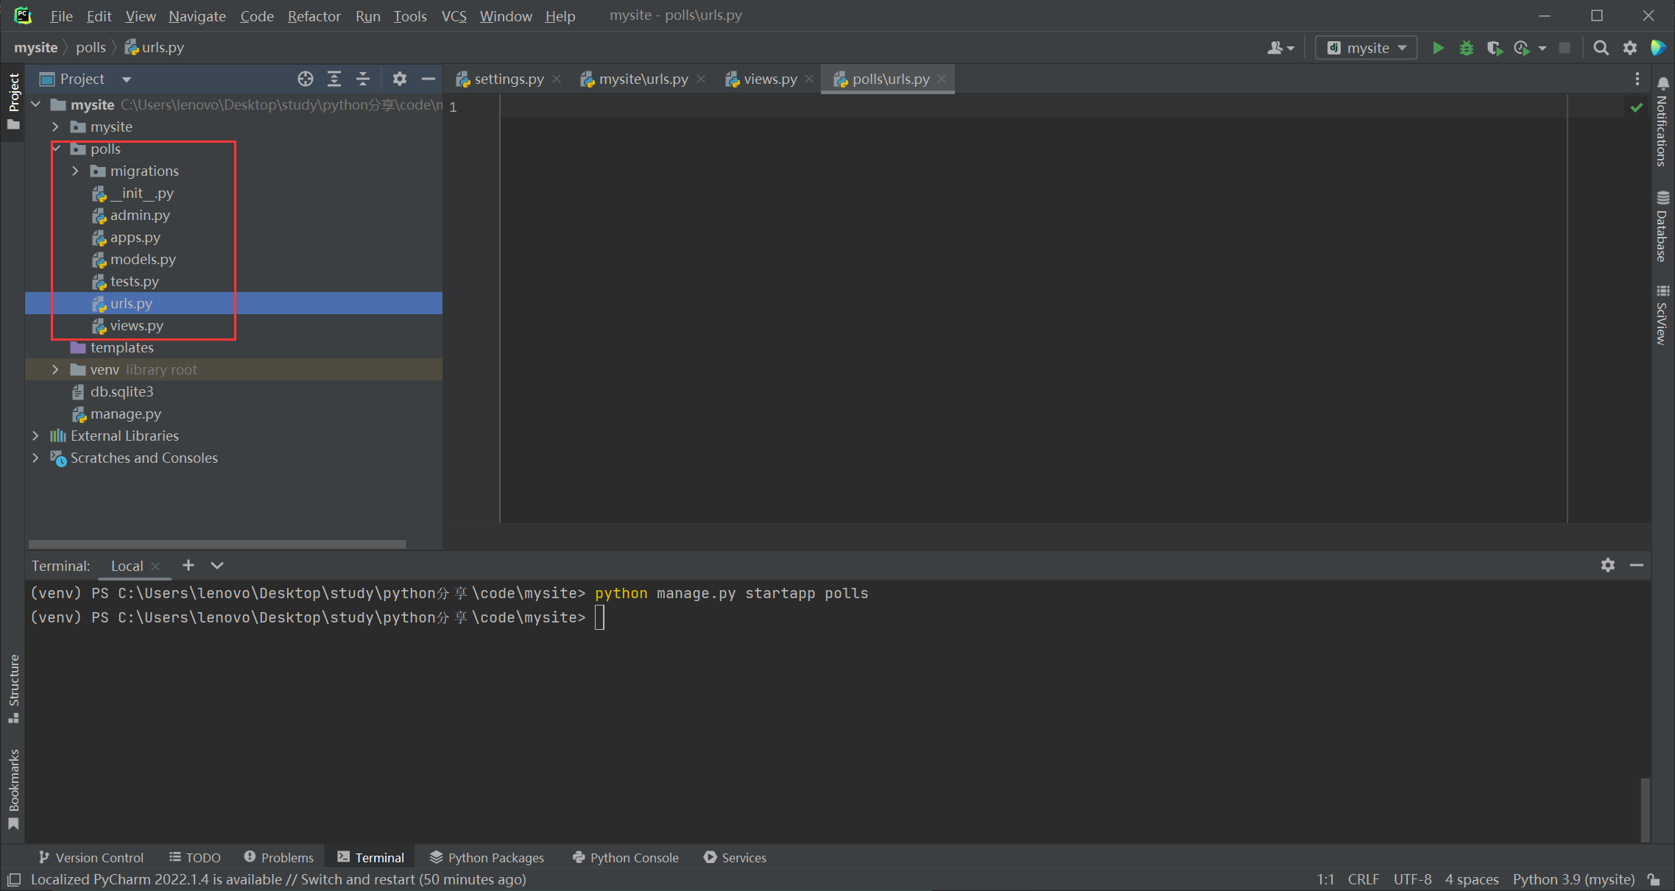Select models.py in project tree
Viewport: 1675px width, 891px height.
[143, 259]
